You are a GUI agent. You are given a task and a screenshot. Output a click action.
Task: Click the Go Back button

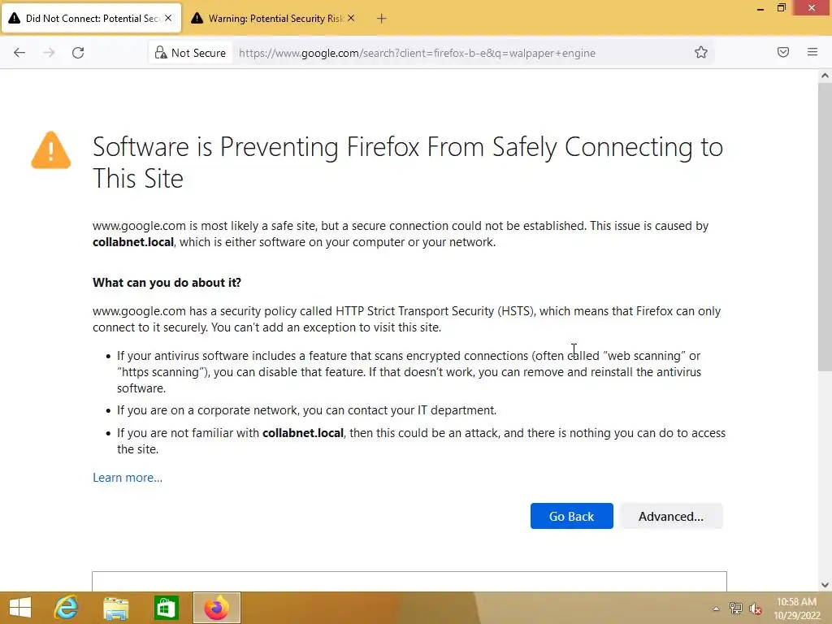tap(571, 516)
